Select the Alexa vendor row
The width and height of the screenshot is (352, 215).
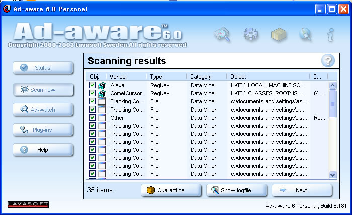click(117, 85)
